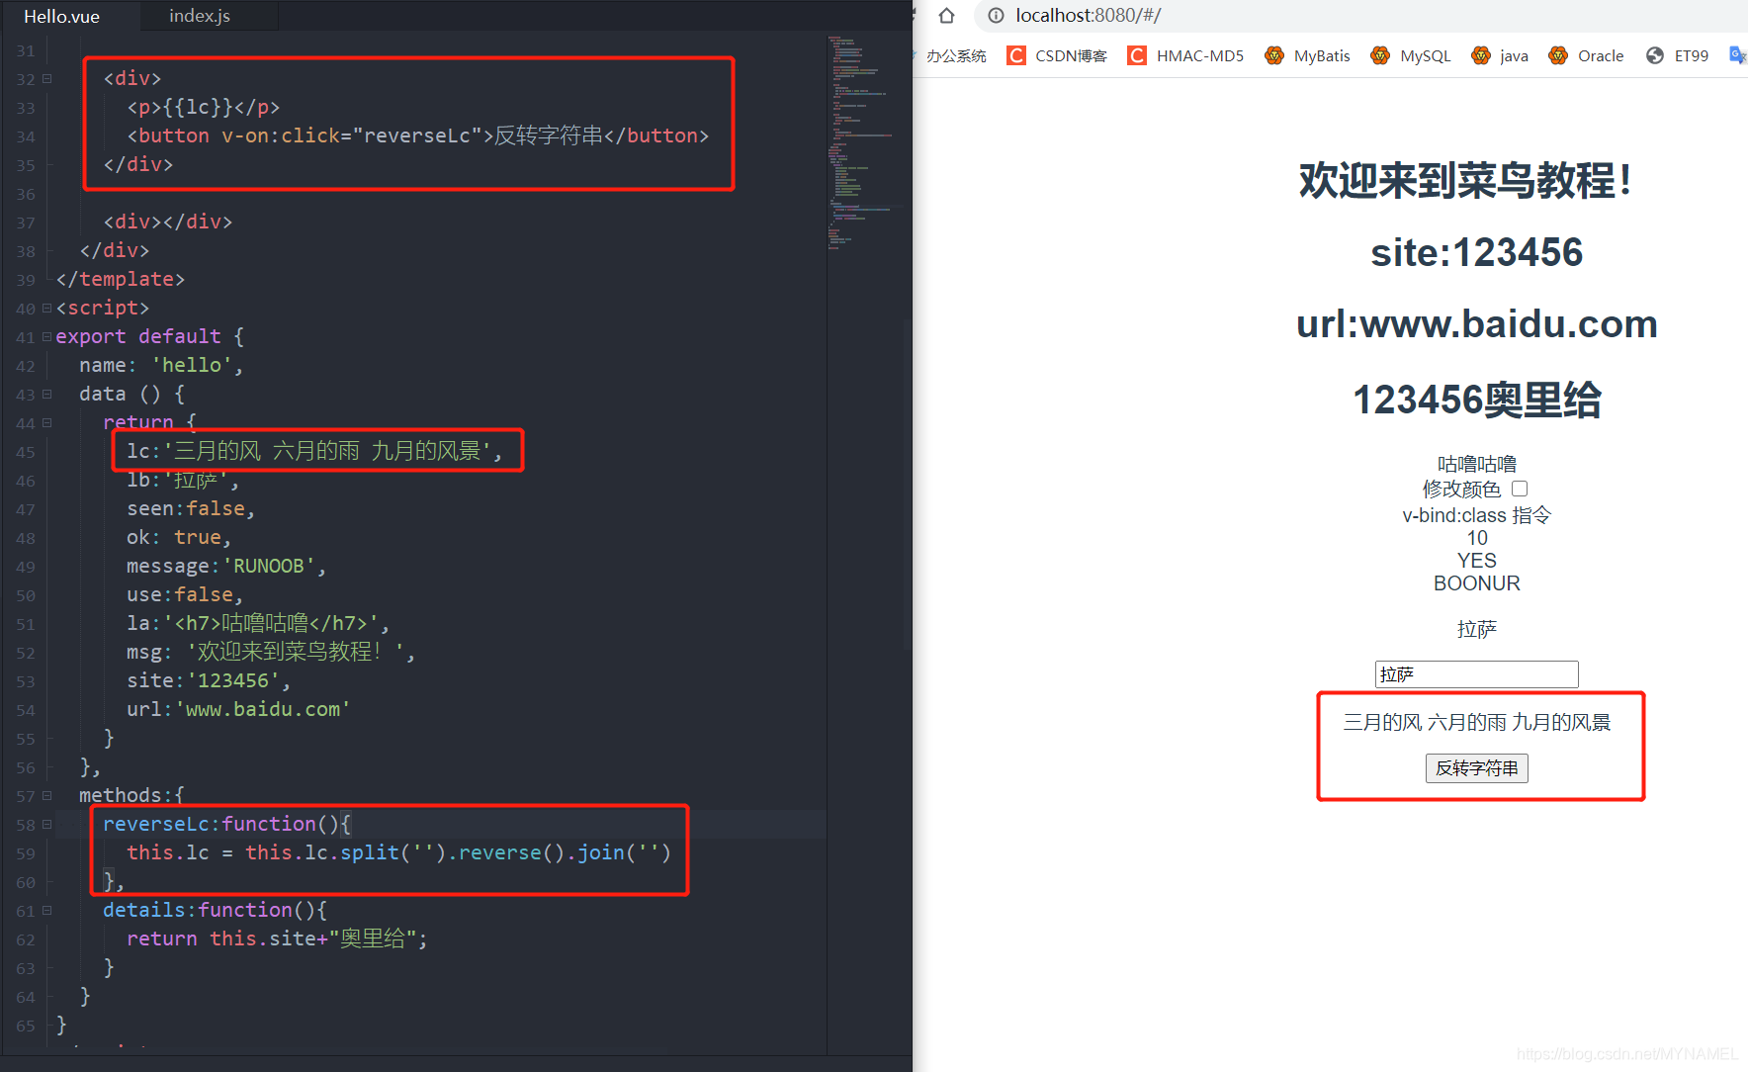Image resolution: width=1748 pixels, height=1072 pixels.
Task: Click the this.lc.split reverse code line 59
Action: pos(399,853)
